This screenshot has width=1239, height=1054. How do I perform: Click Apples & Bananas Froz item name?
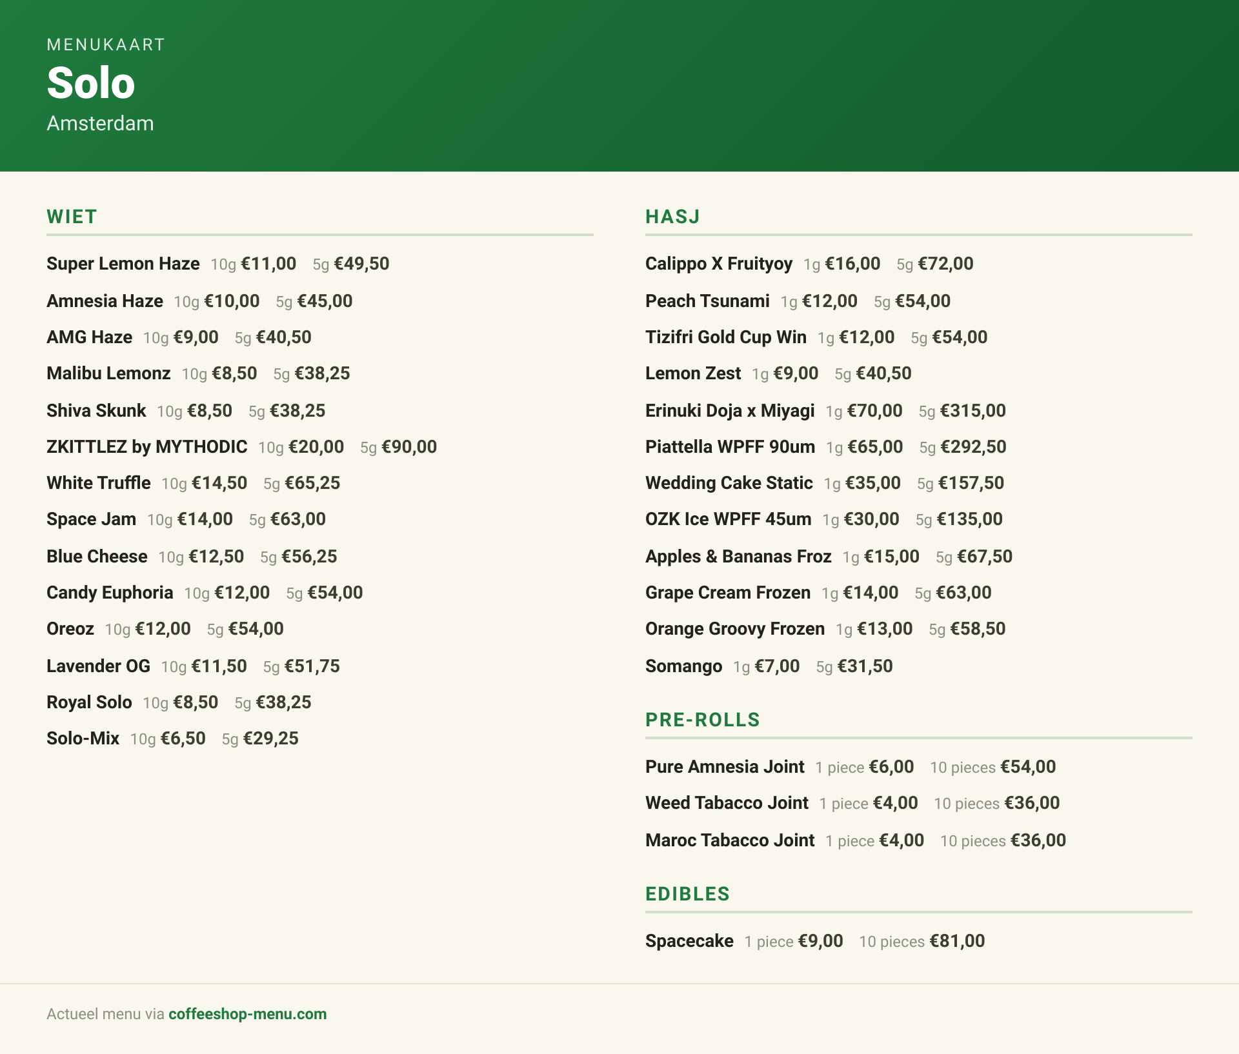pyautogui.click(x=738, y=557)
